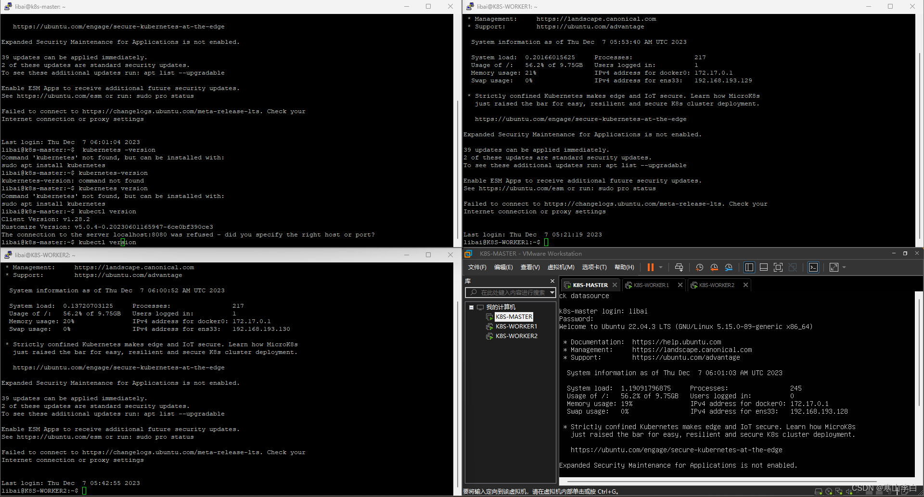
Task: Send Ctrl+Alt+Del to the virtual machine
Action: click(679, 267)
